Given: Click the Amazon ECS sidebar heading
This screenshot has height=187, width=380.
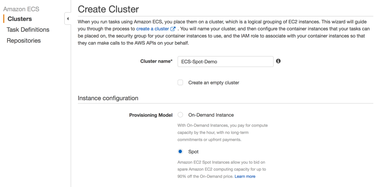Looking at the screenshot, I should click(x=21, y=9).
